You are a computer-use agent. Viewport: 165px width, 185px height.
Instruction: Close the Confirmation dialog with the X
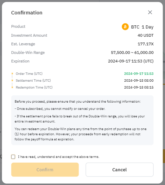(150, 12)
